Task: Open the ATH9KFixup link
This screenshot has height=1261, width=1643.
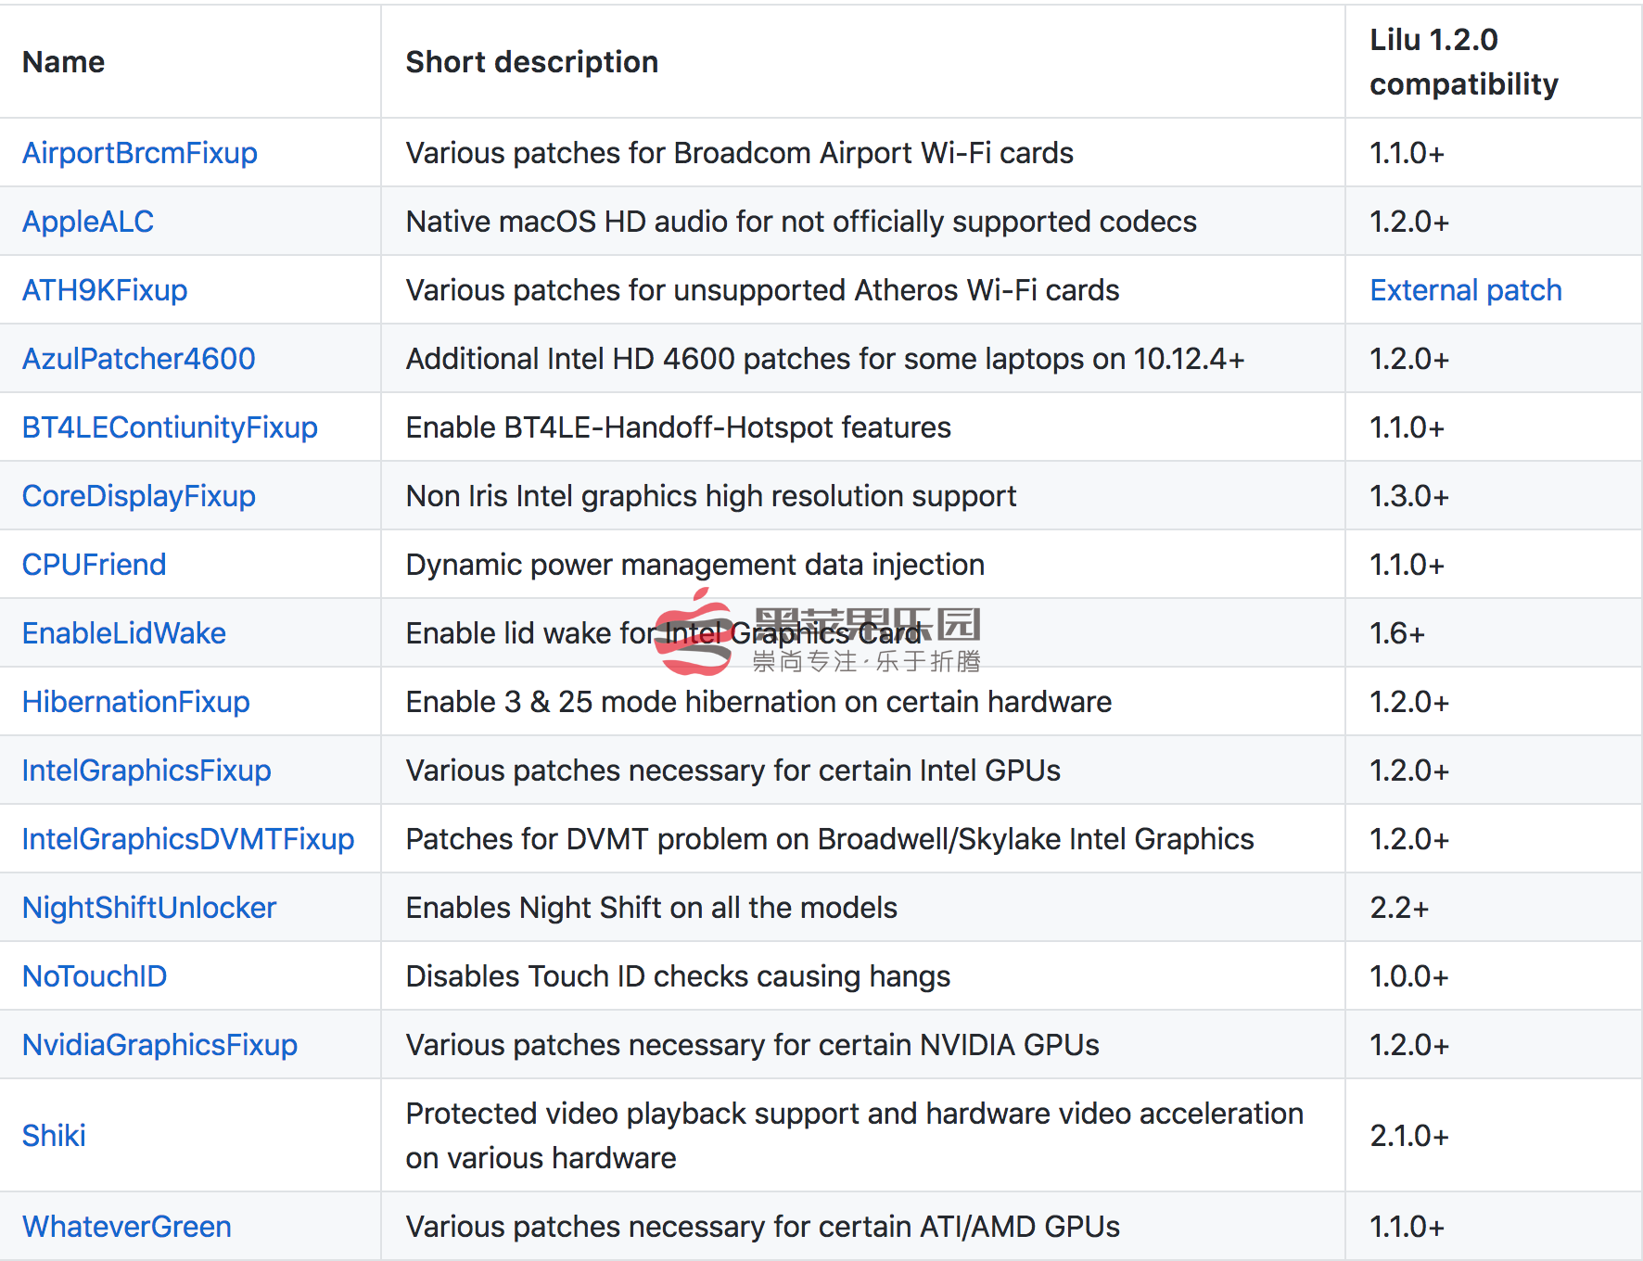Action: [x=105, y=290]
